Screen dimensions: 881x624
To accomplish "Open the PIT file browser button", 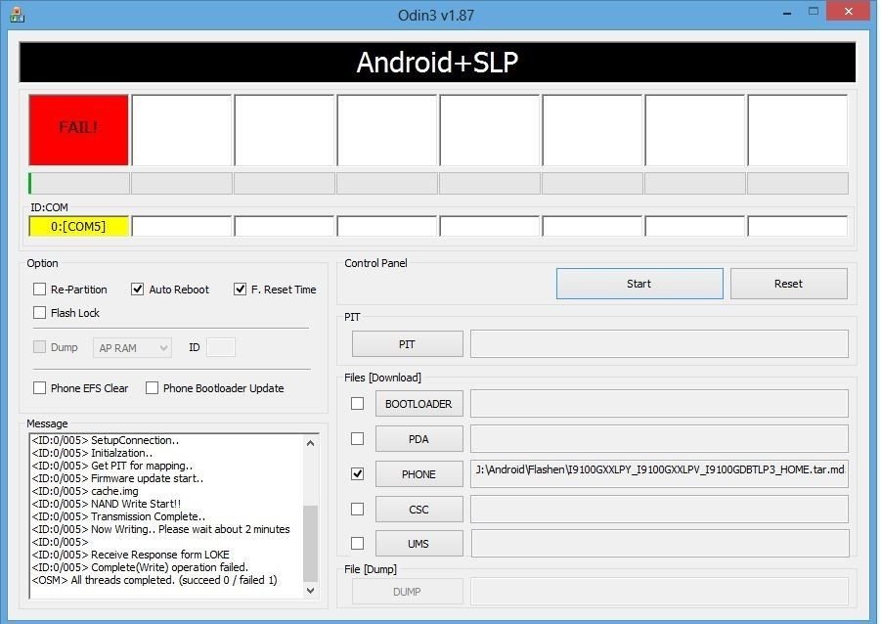I will coord(408,344).
